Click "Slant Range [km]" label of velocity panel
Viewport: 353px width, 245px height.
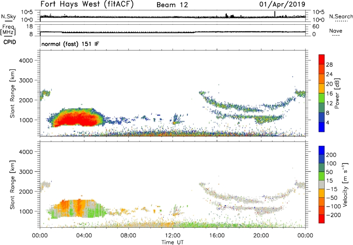point(12,185)
